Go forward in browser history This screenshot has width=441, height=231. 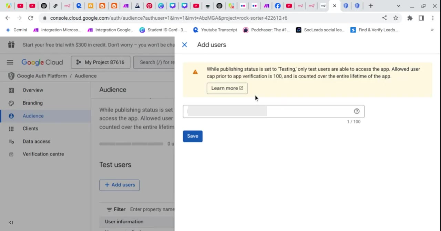click(19, 18)
